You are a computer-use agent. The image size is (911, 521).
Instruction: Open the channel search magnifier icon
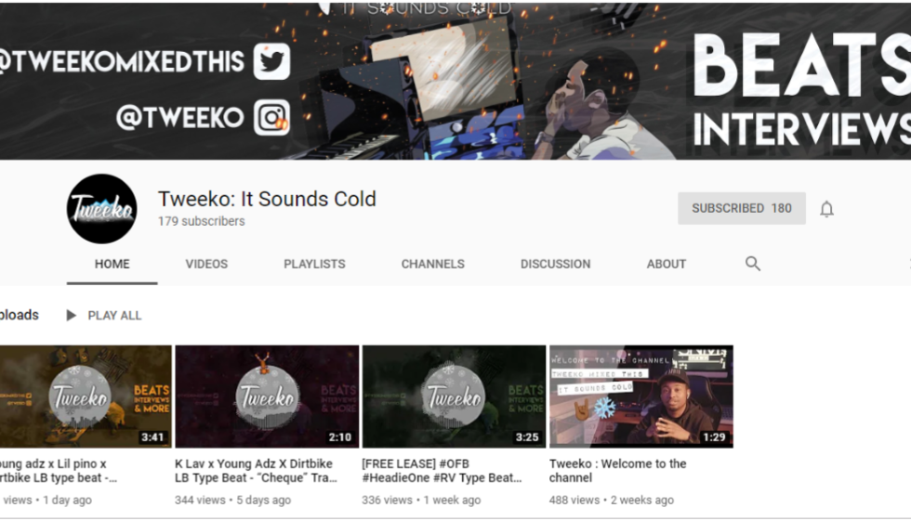tap(752, 264)
